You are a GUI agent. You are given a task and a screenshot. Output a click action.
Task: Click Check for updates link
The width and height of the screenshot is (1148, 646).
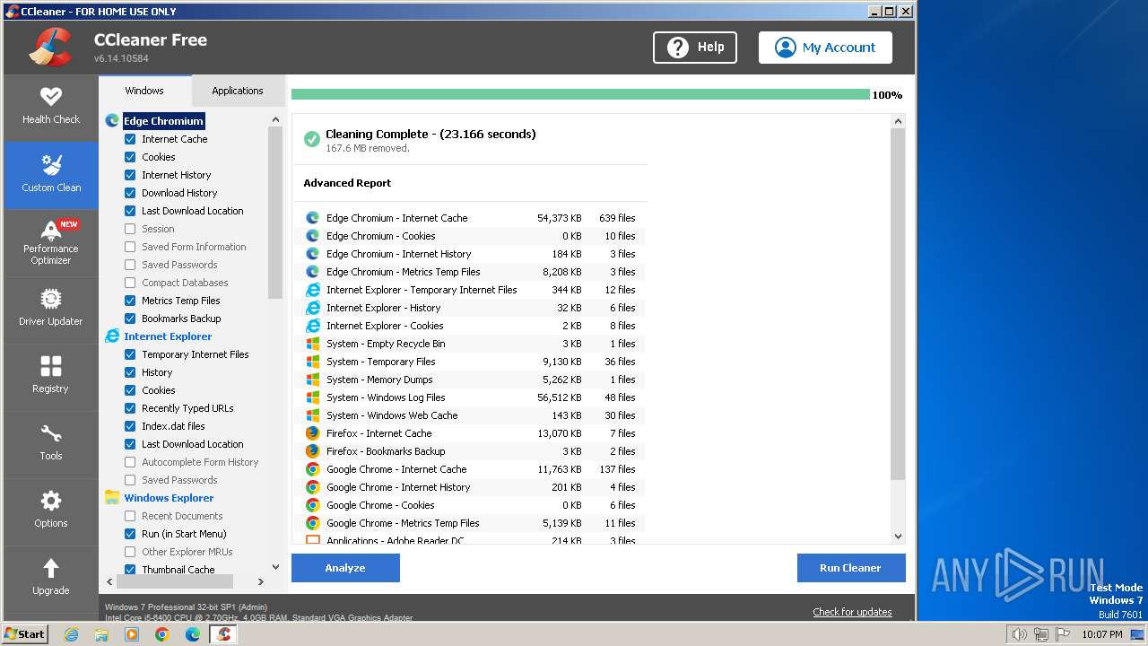(x=852, y=612)
